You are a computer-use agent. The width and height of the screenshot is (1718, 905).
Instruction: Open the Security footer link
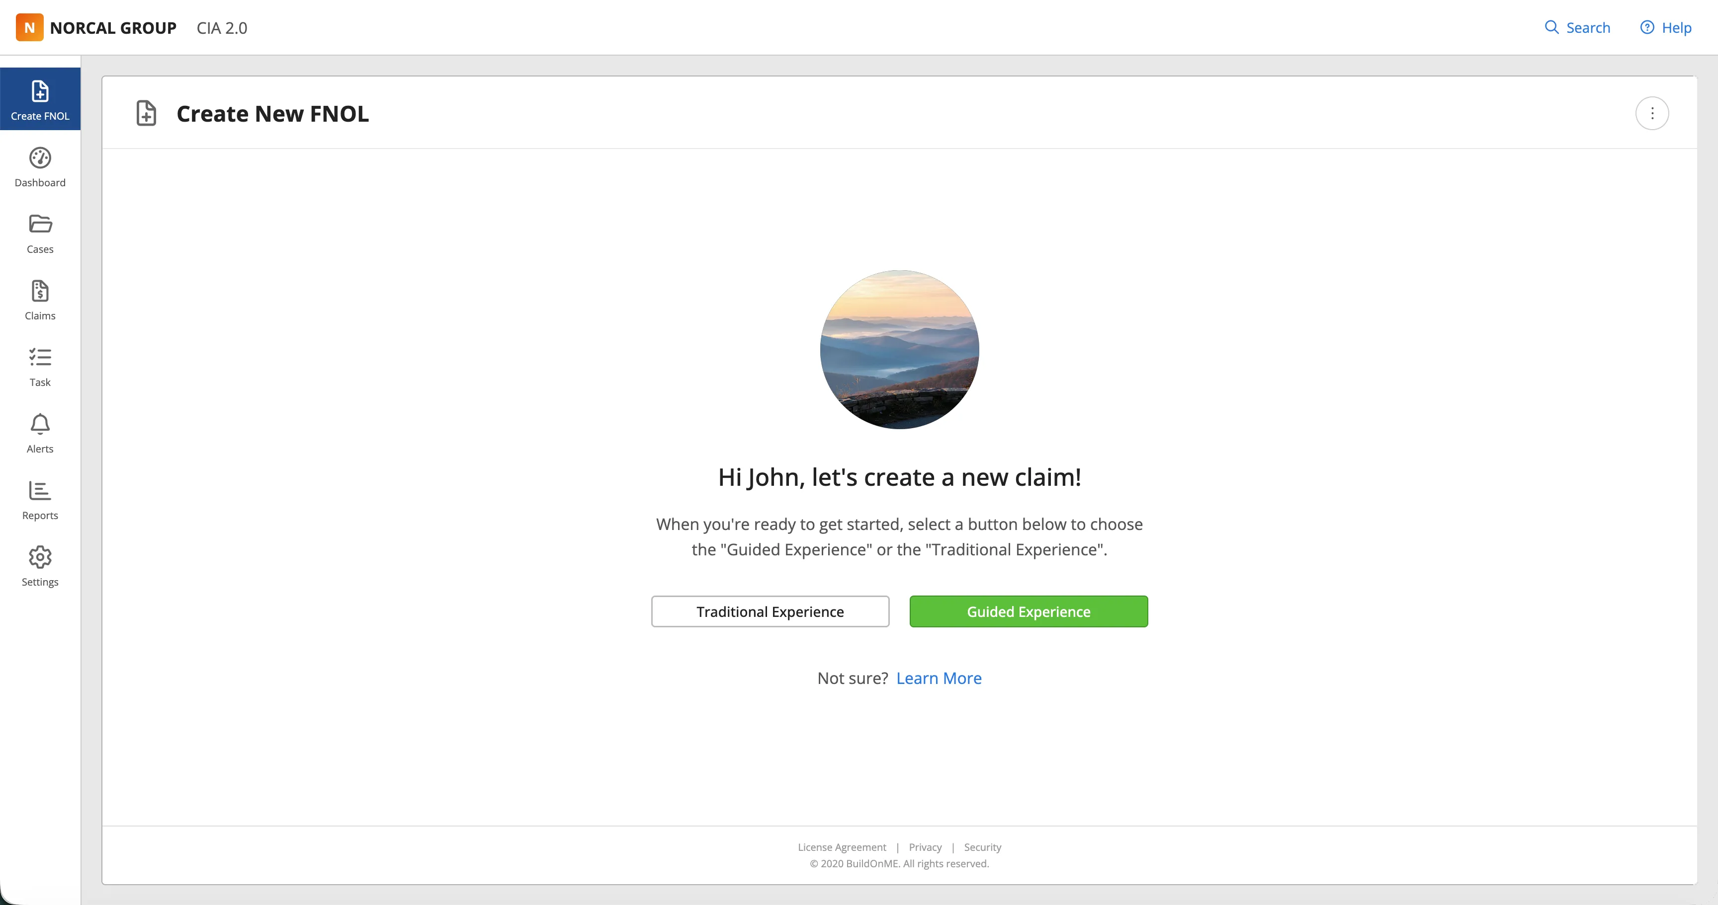(982, 847)
